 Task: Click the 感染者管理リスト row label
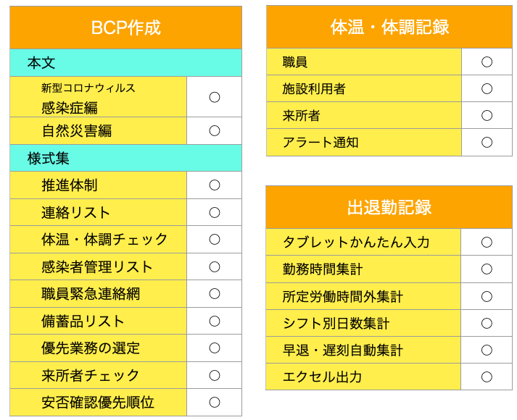pyautogui.click(x=97, y=266)
